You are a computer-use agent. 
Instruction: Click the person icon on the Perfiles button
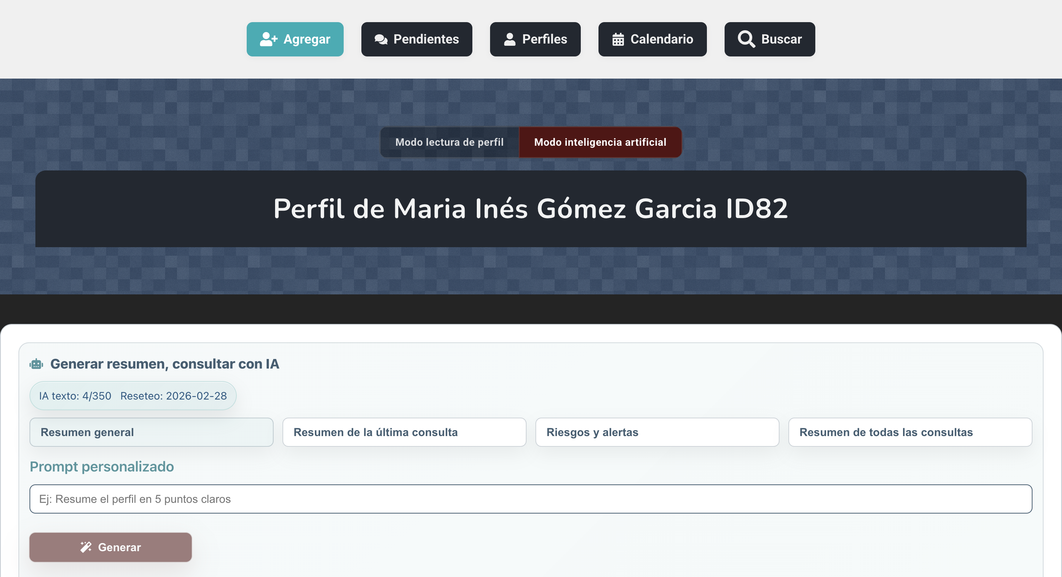tap(510, 39)
